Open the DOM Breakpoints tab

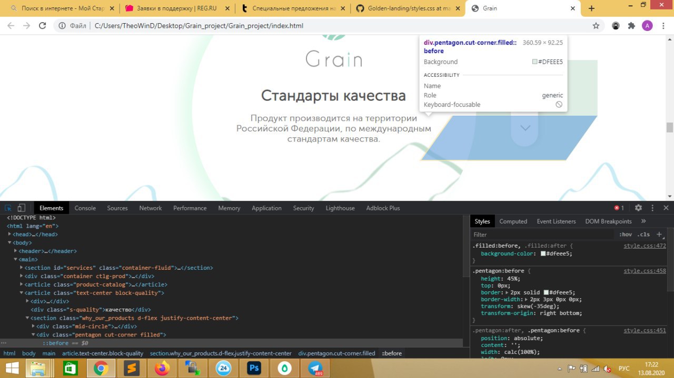click(x=609, y=221)
